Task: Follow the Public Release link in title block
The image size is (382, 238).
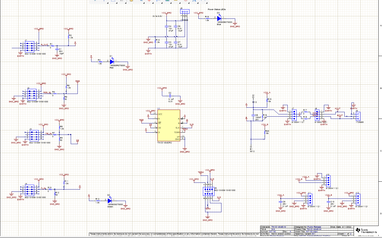Action: (314, 227)
